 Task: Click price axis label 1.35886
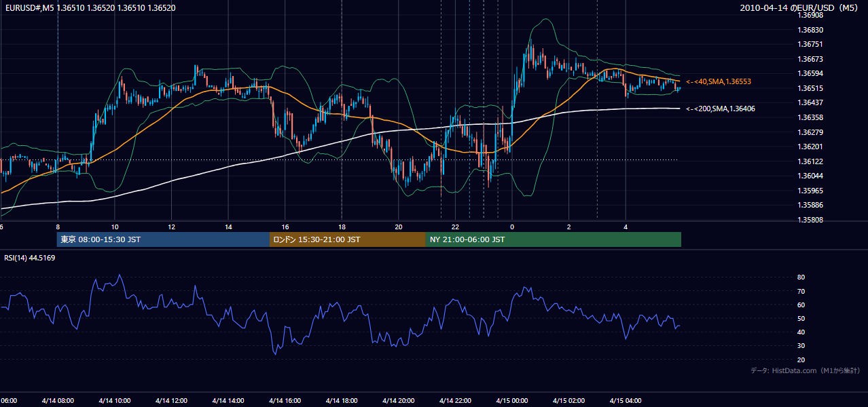coord(811,205)
